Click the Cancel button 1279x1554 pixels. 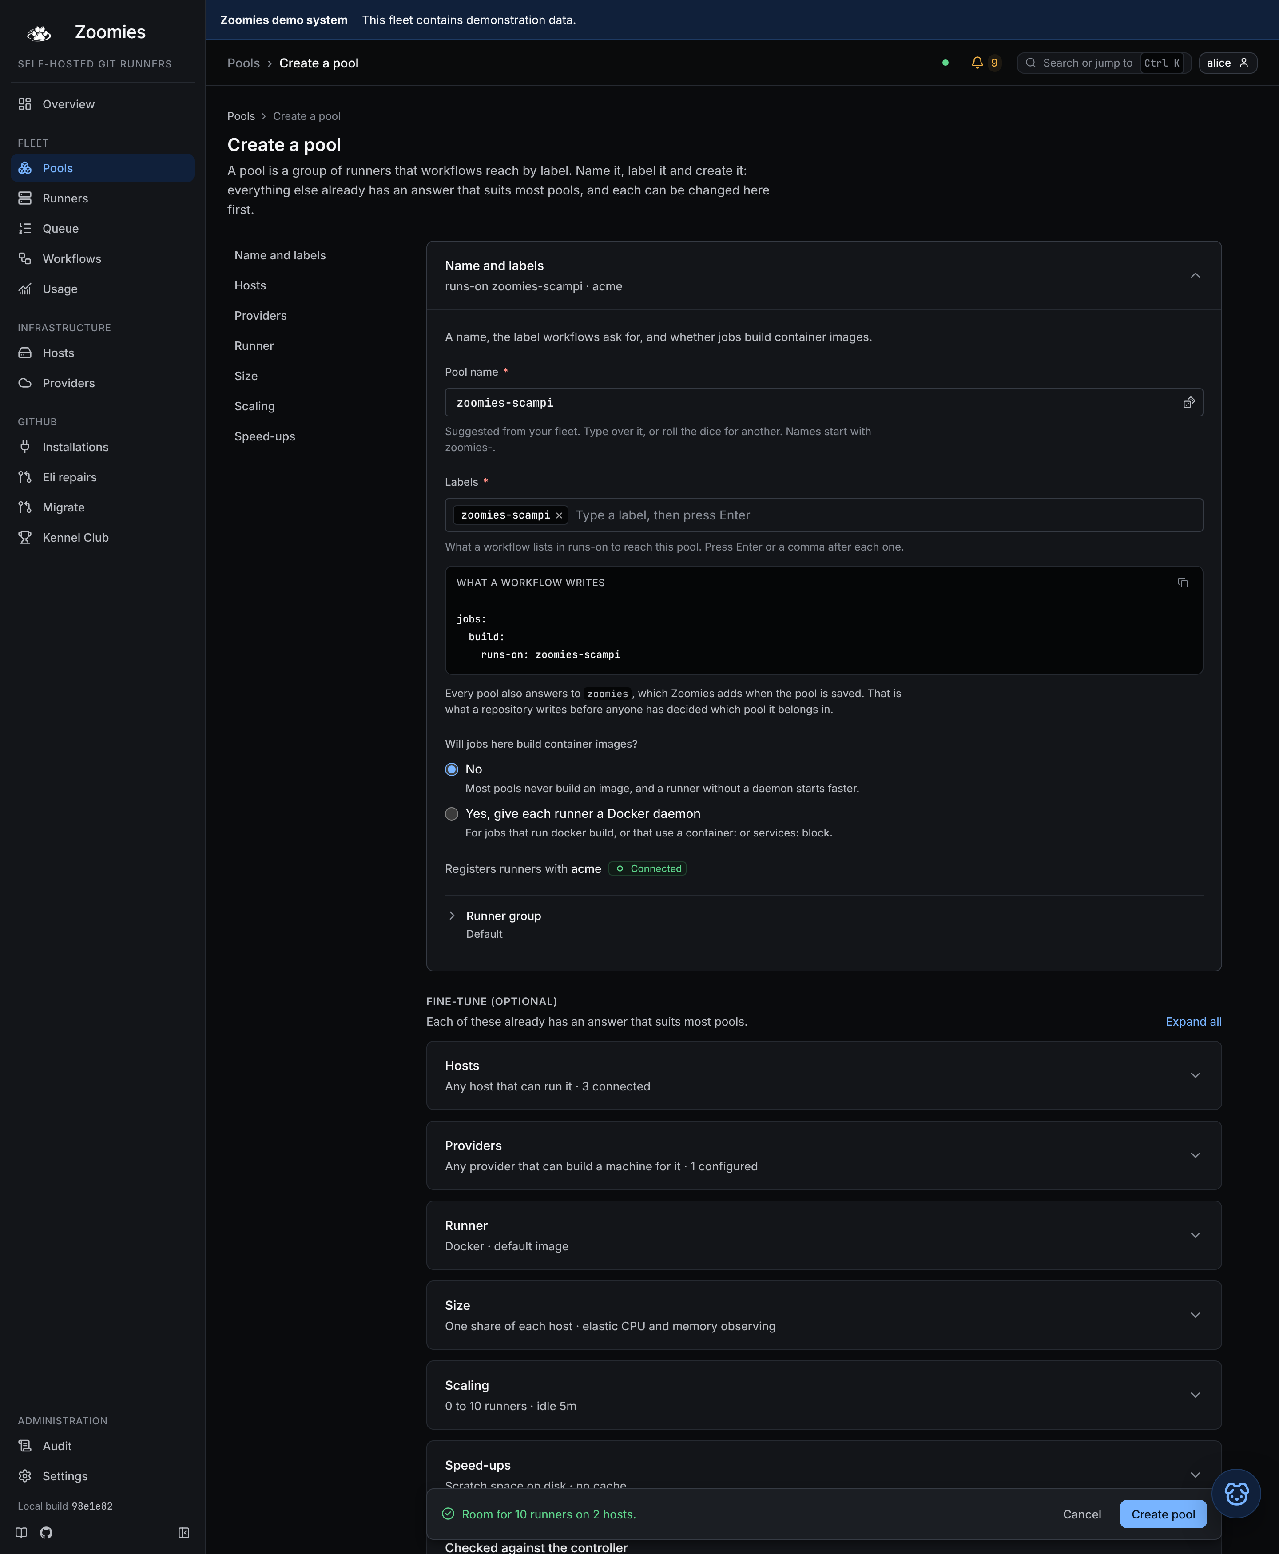pos(1081,1514)
